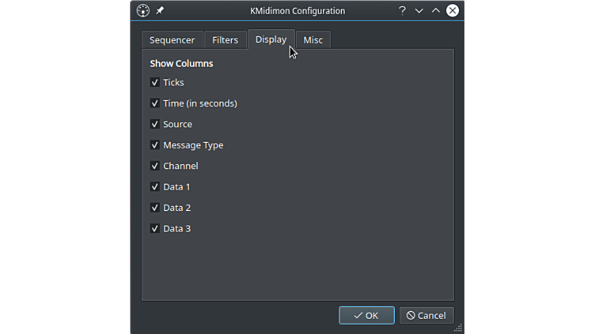Toggle the Data 1 column checkbox
The width and height of the screenshot is (595, 334).
(155, 187)
